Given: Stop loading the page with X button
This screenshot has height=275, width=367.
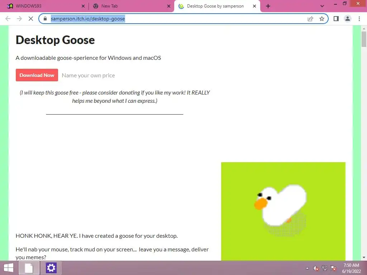Looking at the screenshot, I should pos(31,19).
